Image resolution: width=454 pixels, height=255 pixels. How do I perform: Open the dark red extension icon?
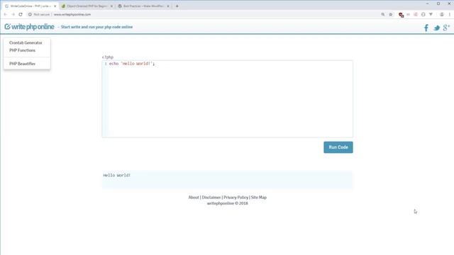[x=401, y=15]
